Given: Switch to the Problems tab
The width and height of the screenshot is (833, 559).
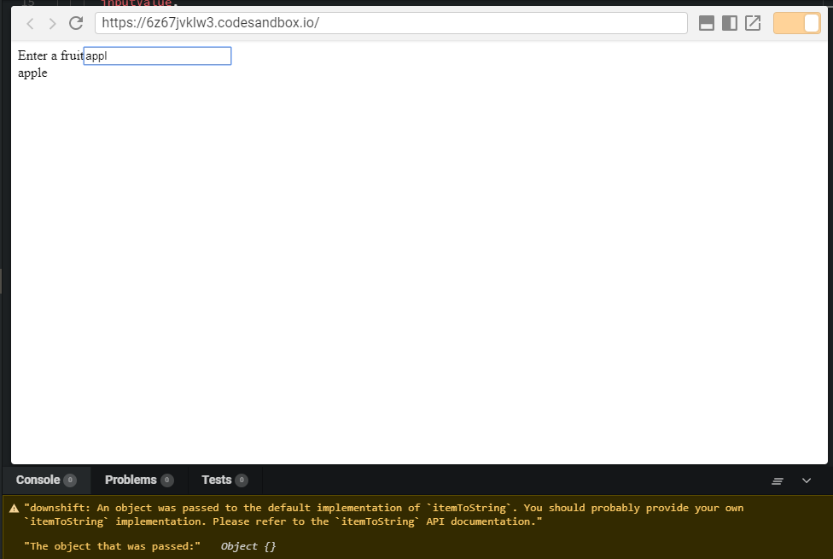Looking at the screenshot, I should tap(130, 480).
